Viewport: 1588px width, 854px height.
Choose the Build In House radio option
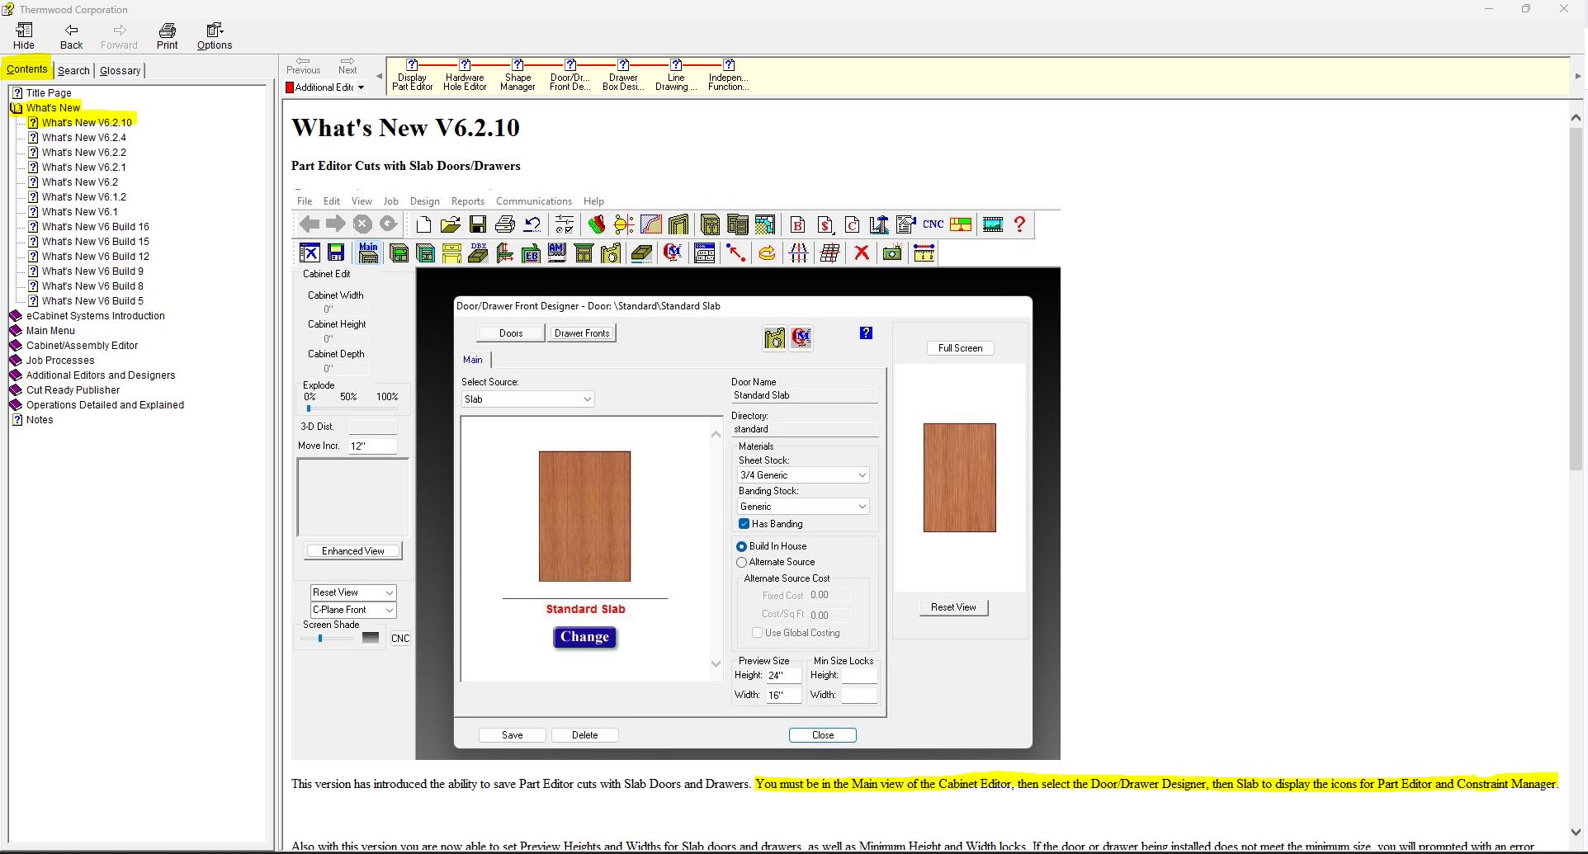(741, 546)
